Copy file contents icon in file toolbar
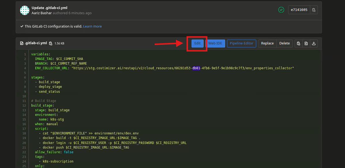The width and height of the screenshot is (345, 168). (x=298, y=43)
